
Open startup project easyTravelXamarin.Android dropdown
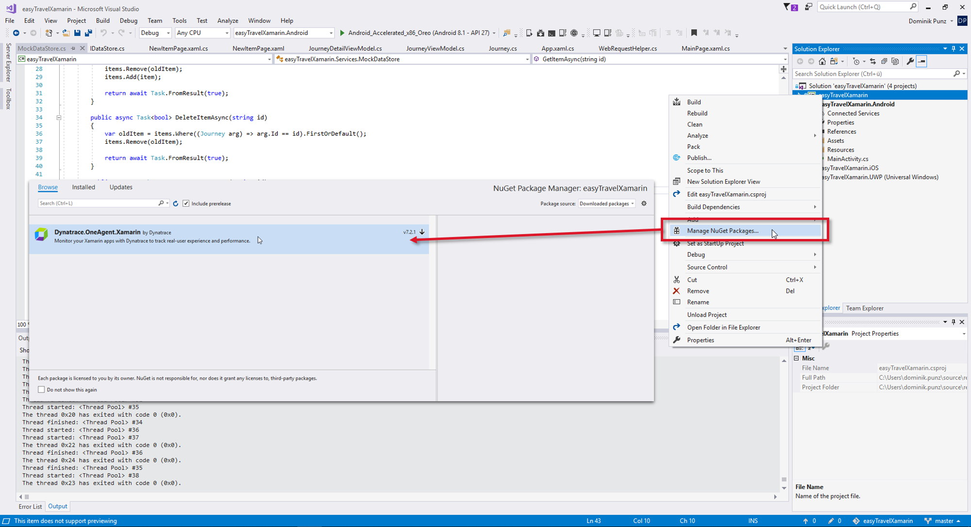tap(284, 33)
